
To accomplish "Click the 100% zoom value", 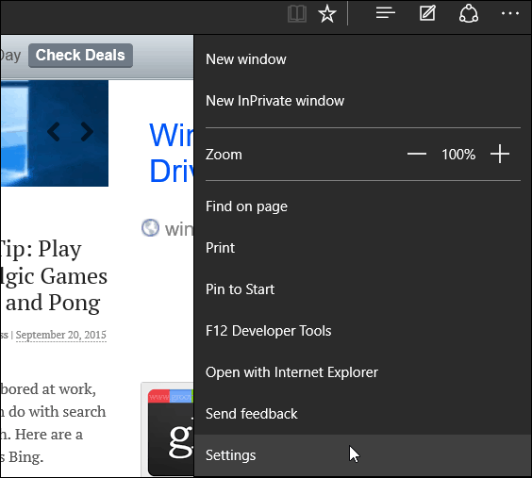I will coord(458,155).
